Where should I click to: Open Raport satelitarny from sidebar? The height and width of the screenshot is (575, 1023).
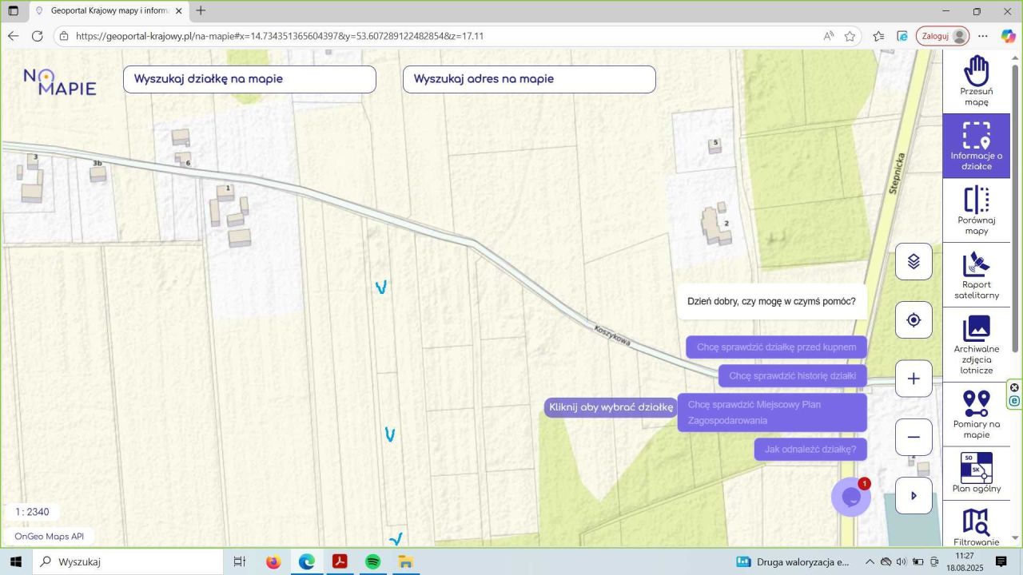pyautogui.click(x=976, y=275)
